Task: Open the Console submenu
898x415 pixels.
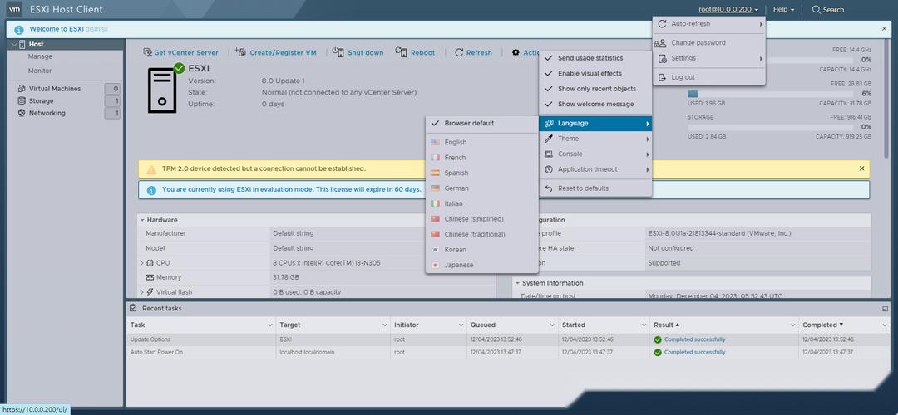Action: click(595, 154)
